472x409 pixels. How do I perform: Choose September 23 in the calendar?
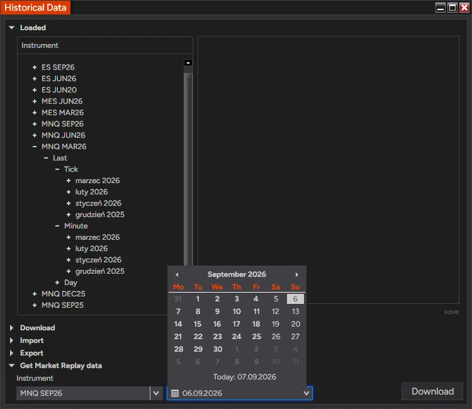[217, 337]
